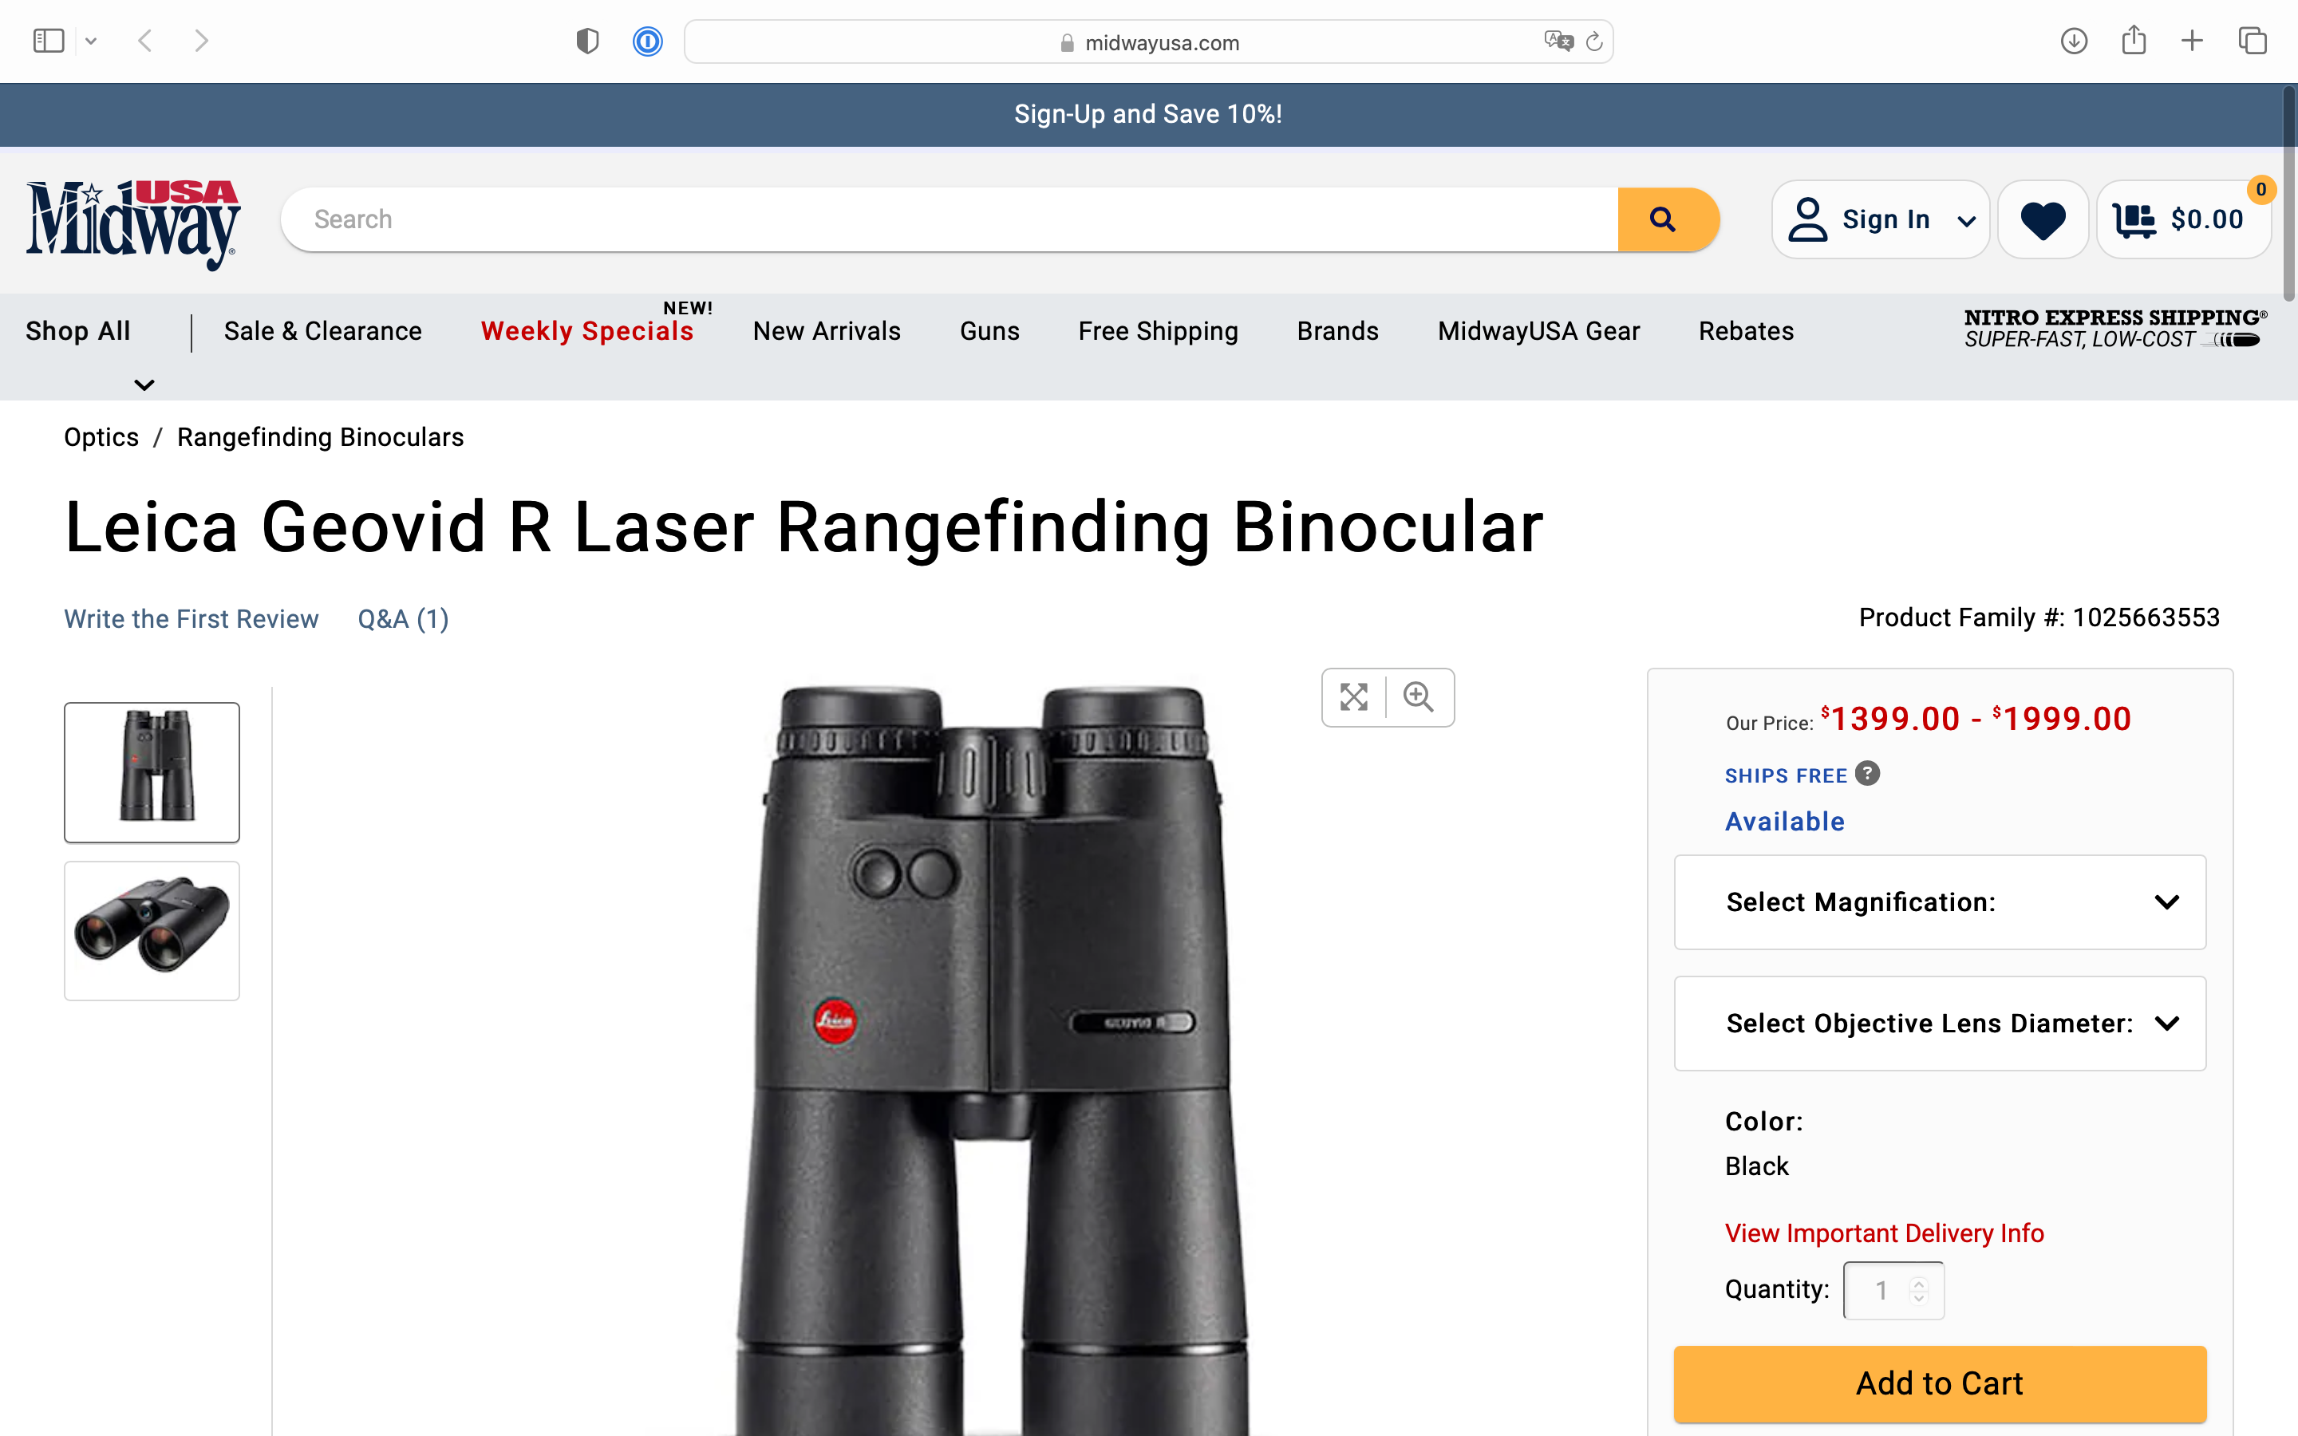The width and height of the screenshot is (2298, 1436).
Task: Click the Ships Free help question mark
Action: tap(1867, 773)
